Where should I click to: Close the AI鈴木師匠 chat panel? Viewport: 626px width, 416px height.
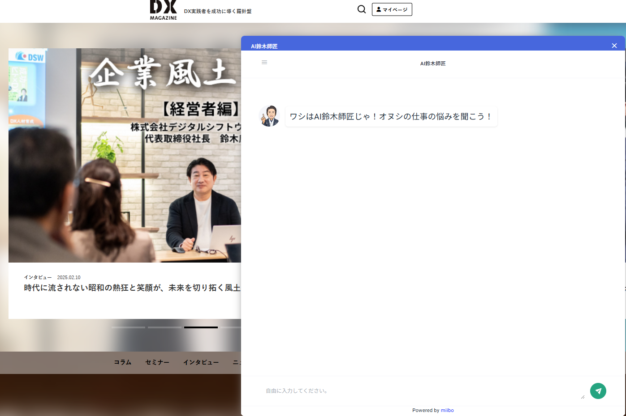click(x=614, y=46)
